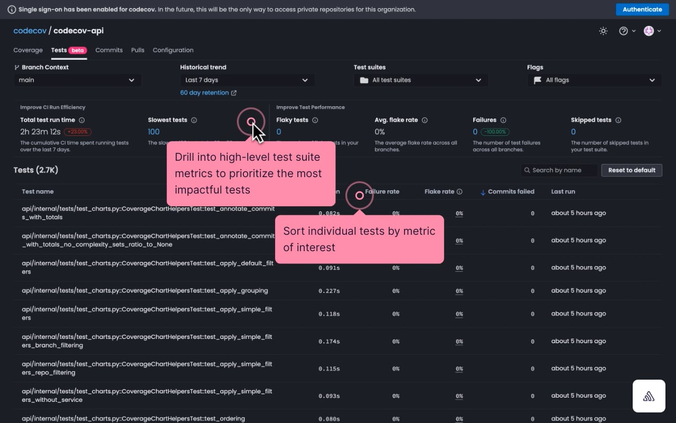
Task: Click info icon beside Flaky tests
Action: coord(315,120)
